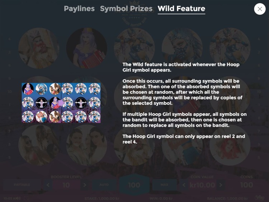Lower the coin value with left arrow

pos(184,185)
